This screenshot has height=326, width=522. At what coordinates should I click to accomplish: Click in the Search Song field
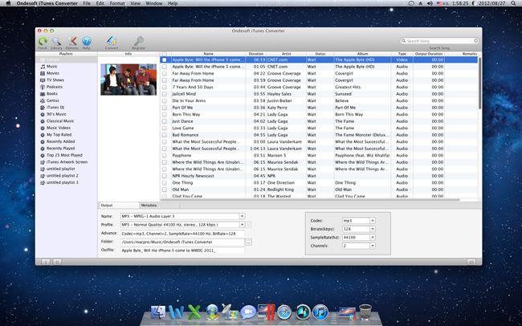pos(439,41)
